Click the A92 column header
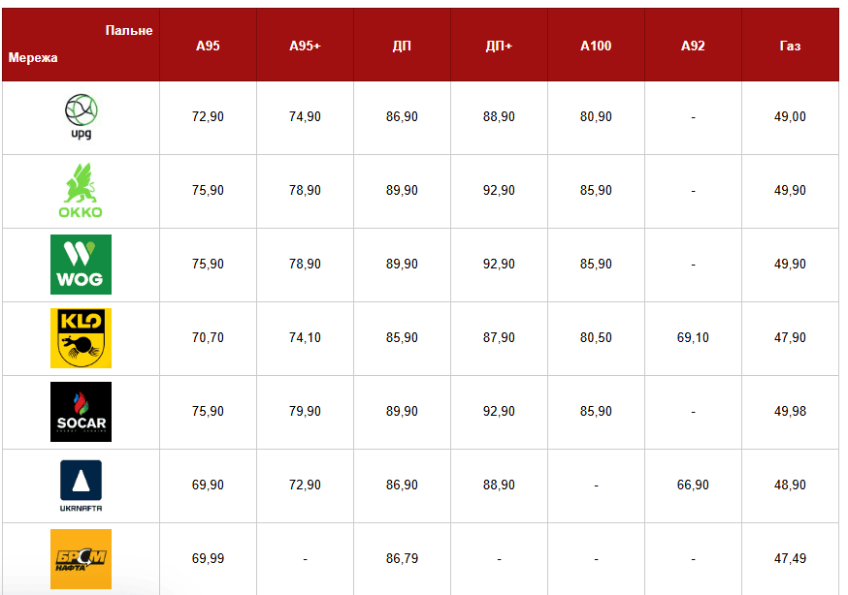 pyautogui.click(x=693, y=46)
